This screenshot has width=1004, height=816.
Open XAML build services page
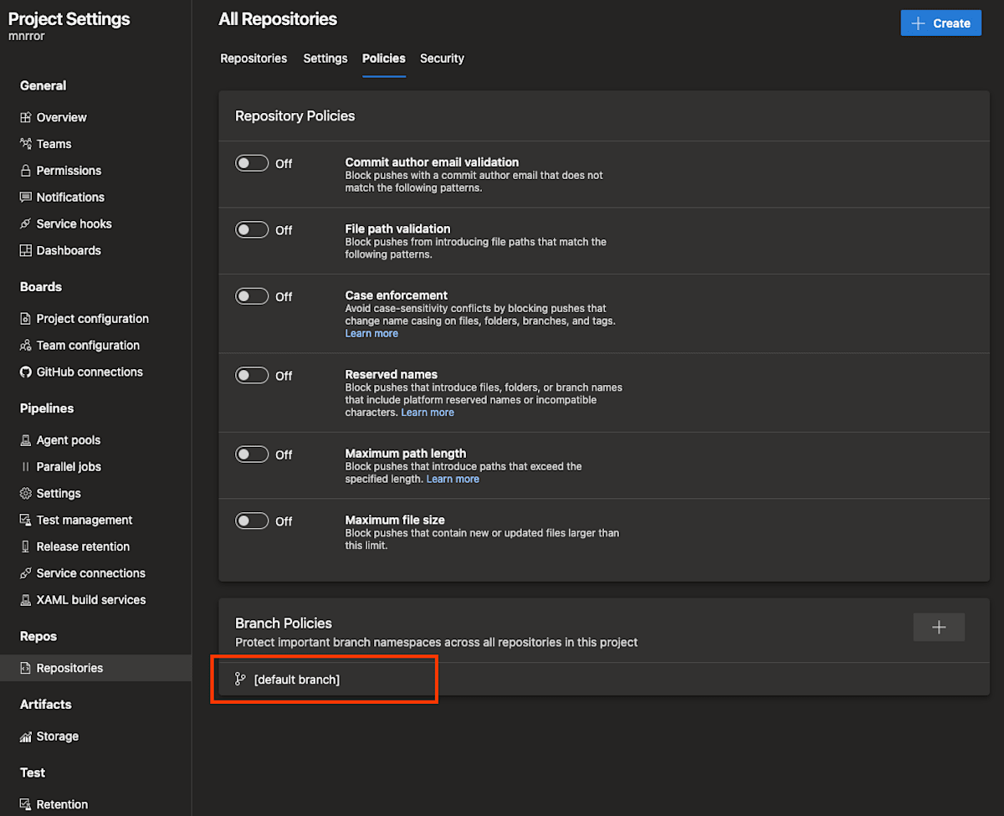pos(91,600)
